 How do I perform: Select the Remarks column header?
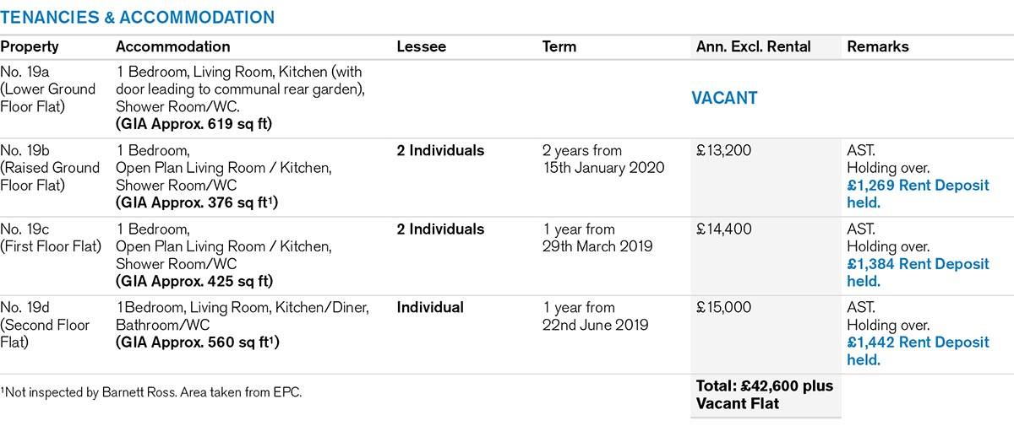point(878,47)
